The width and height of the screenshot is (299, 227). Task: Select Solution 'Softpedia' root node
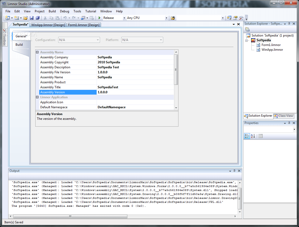point(272,35)
